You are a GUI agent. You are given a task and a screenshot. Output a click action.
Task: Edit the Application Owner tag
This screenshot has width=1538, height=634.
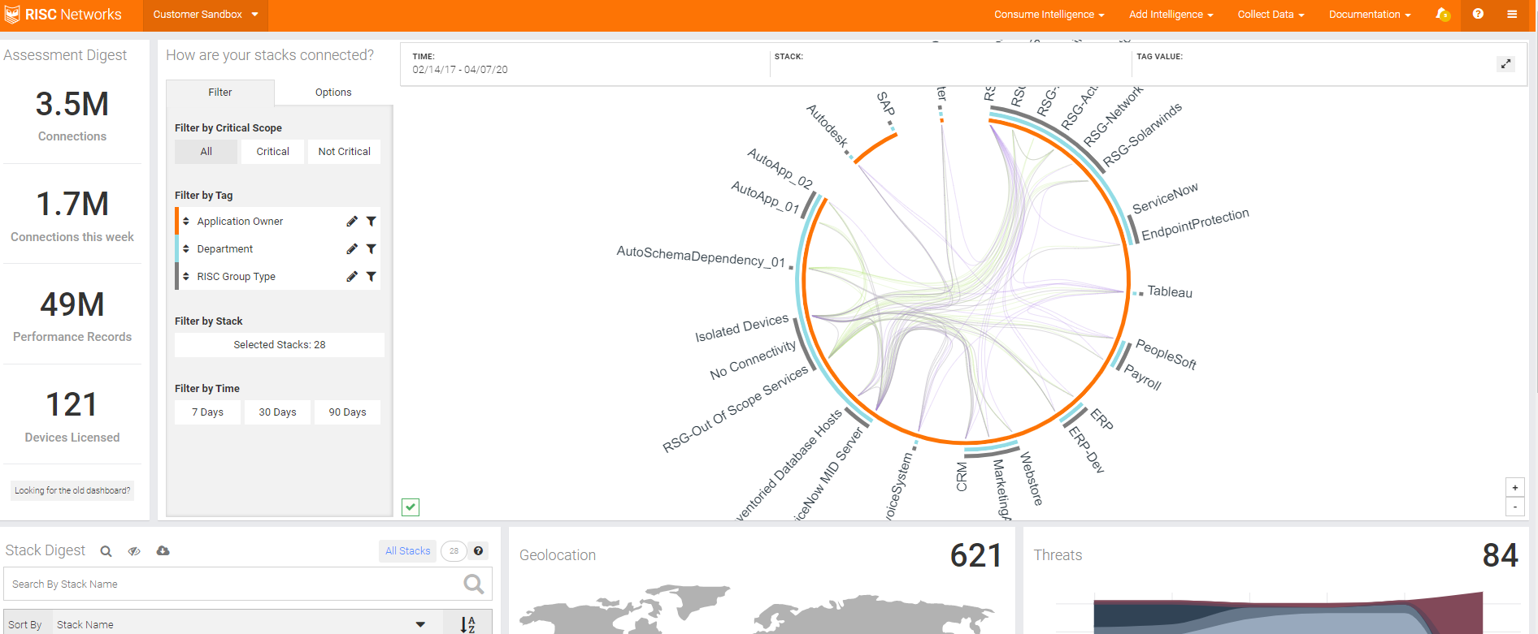[352, 222]
